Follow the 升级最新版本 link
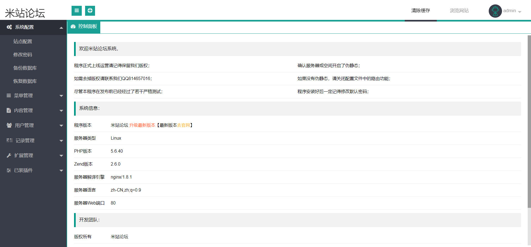This screenshot has width=531, height=247. pyautogui.click(x=142, y=125)
